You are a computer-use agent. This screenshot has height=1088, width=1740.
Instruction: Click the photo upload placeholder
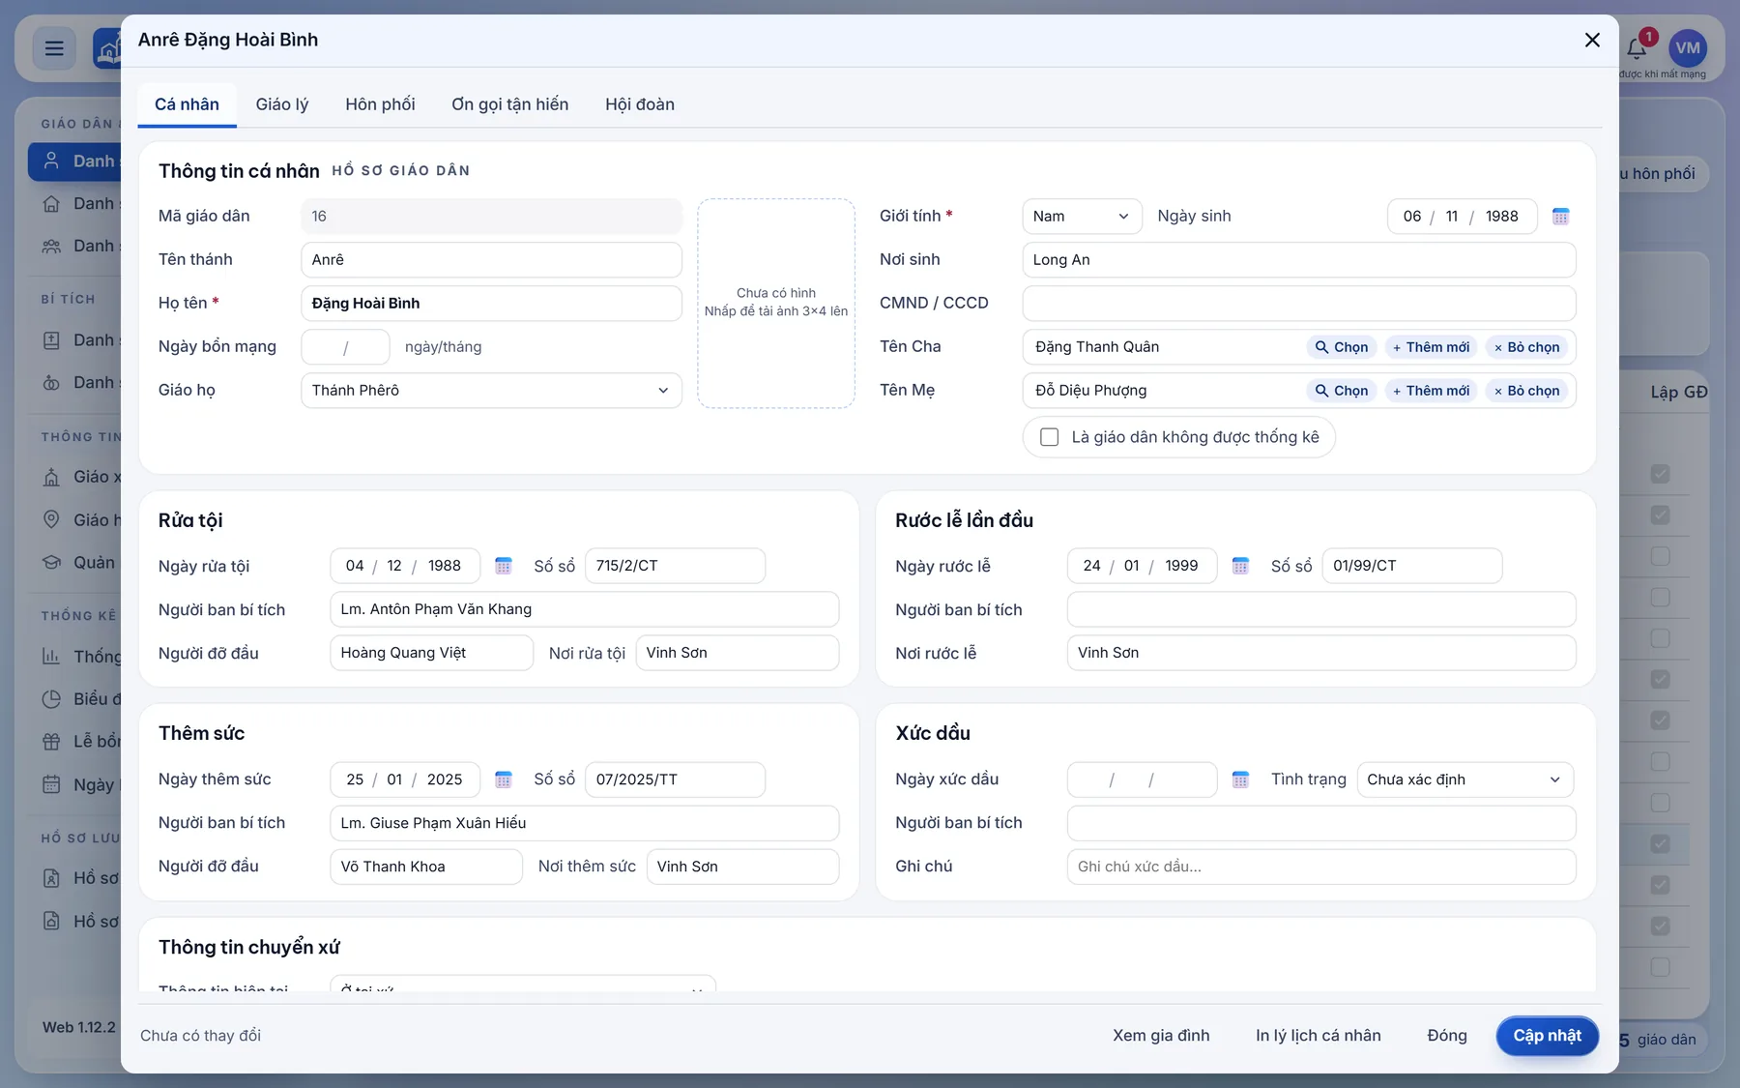point(776,303)
